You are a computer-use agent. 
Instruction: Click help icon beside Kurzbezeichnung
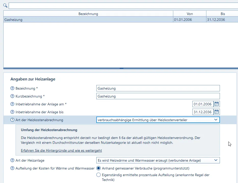point(12,96)
